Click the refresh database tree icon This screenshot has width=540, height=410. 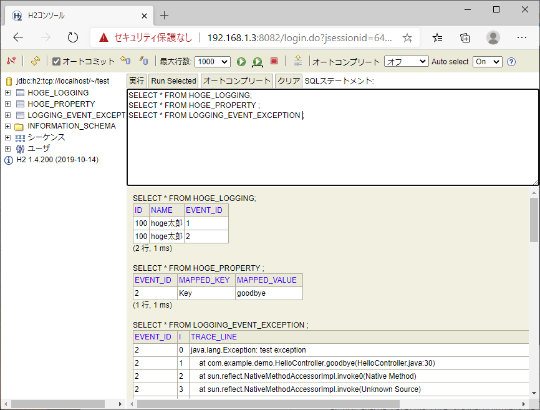coord(35,61)
